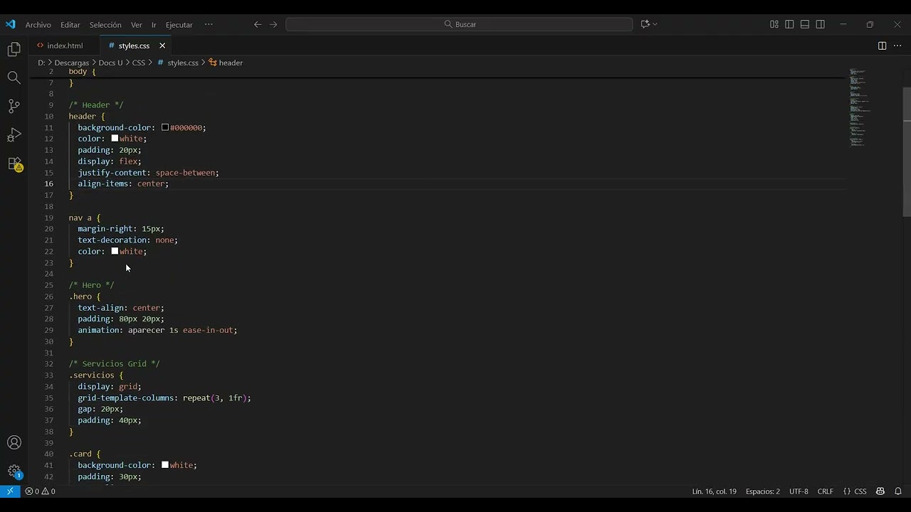Click 'justify-content: space-between' line

tap(148, 173)
